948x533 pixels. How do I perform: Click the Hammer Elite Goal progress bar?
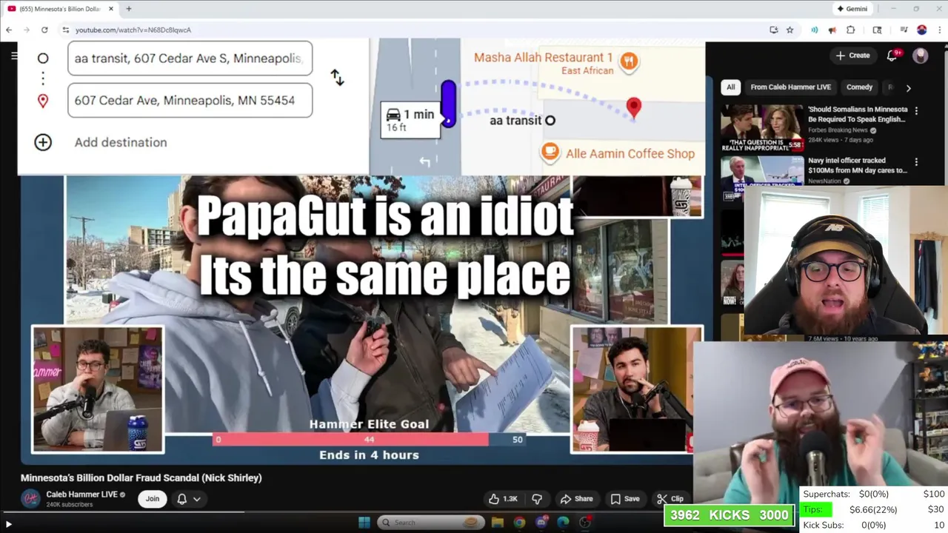tap(369, 440)
